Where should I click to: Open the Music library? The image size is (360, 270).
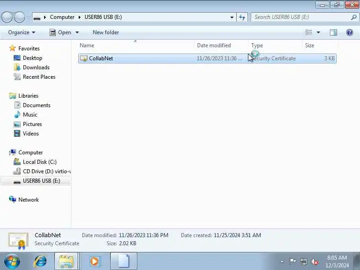click(30, 115)
